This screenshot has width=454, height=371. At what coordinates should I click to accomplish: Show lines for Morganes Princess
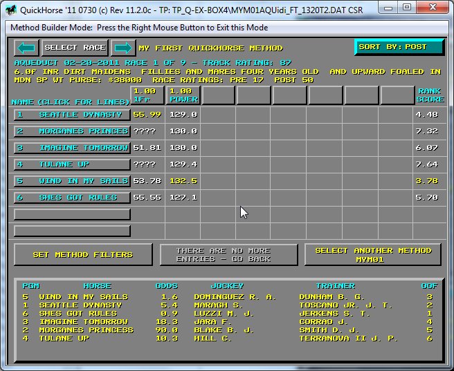(x=72, y=131)
